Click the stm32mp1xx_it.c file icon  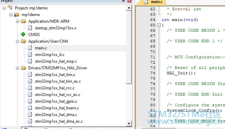pyautogui.click(x=30, y=54)
